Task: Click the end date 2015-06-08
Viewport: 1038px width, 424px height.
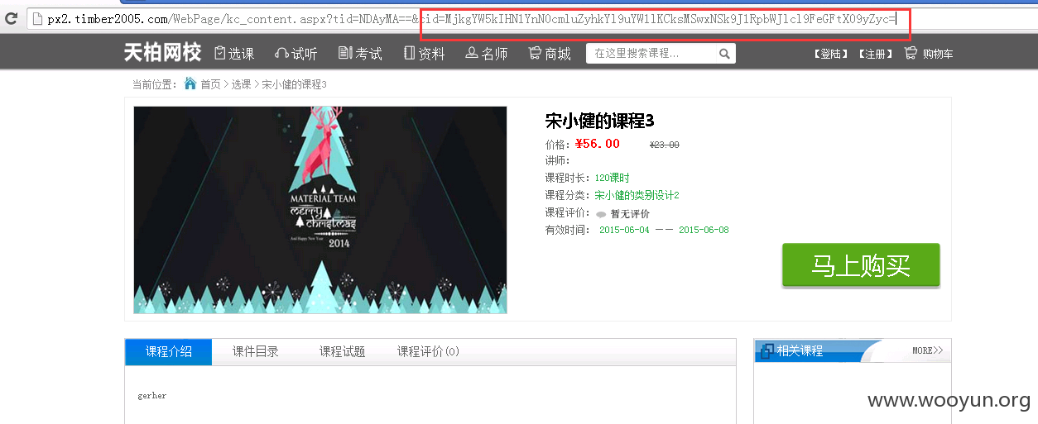Action: [x=704, y=230]
